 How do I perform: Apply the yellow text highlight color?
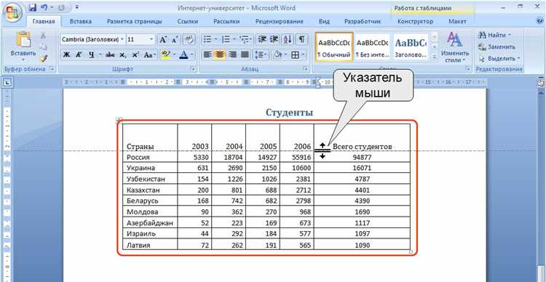pyautogui.click(x=166, y=55)
